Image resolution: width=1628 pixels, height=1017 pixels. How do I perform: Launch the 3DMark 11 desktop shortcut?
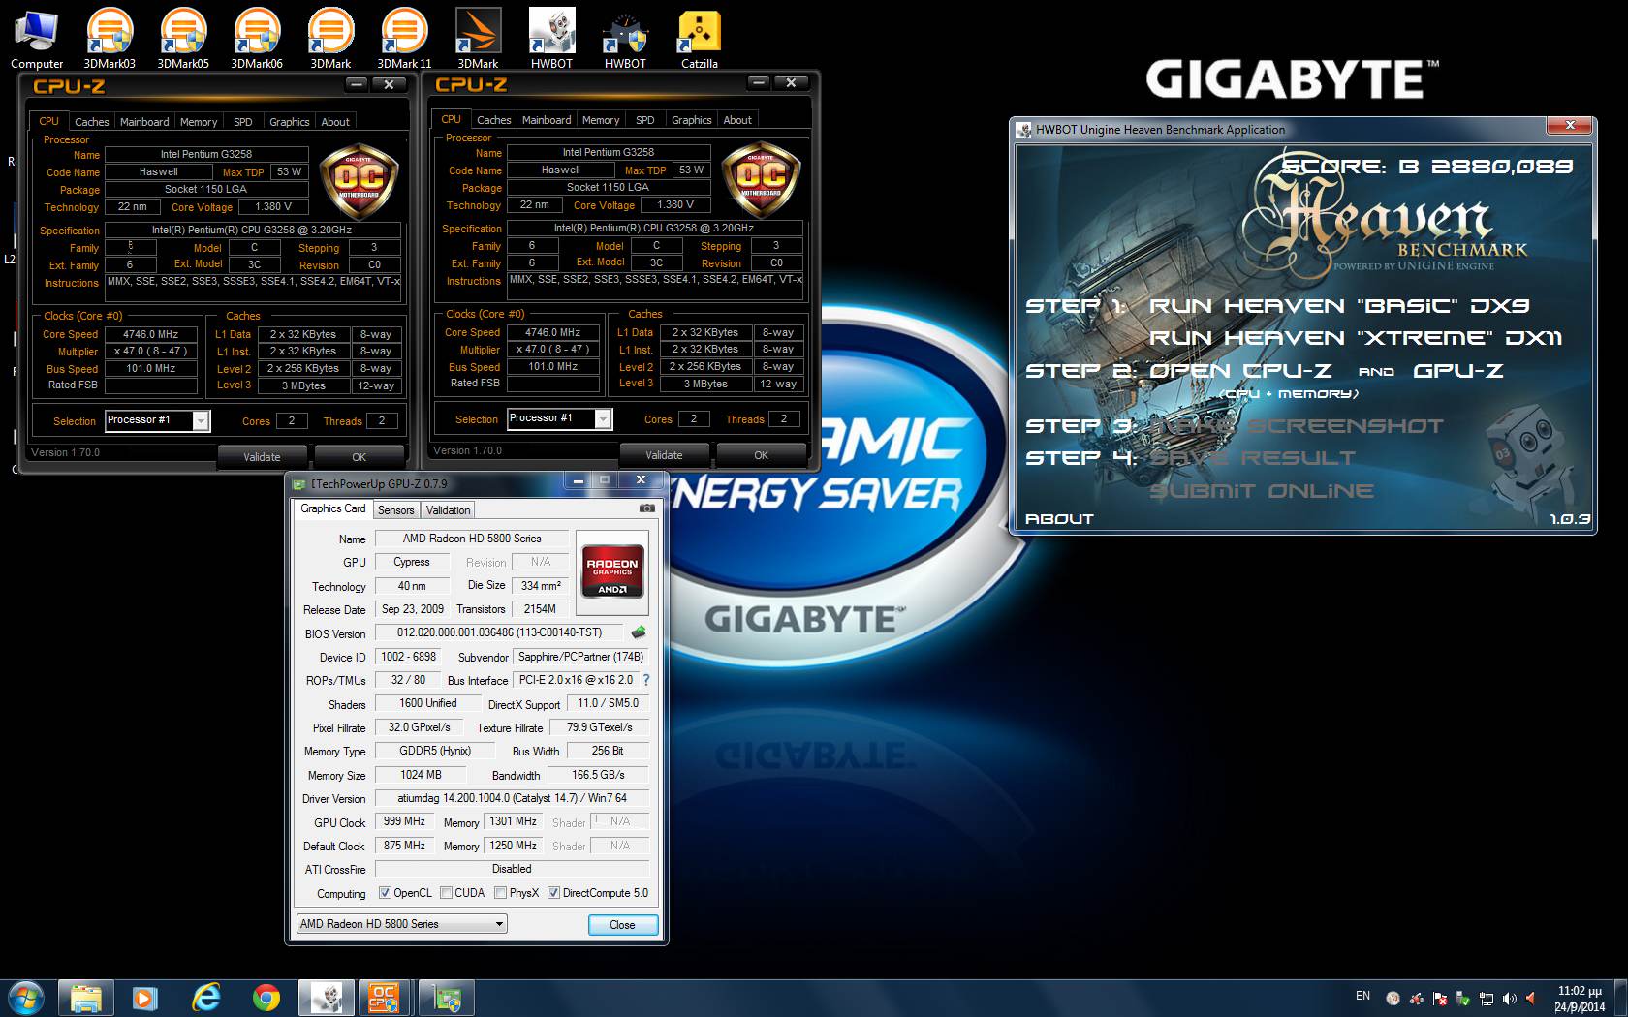(404, 39)
